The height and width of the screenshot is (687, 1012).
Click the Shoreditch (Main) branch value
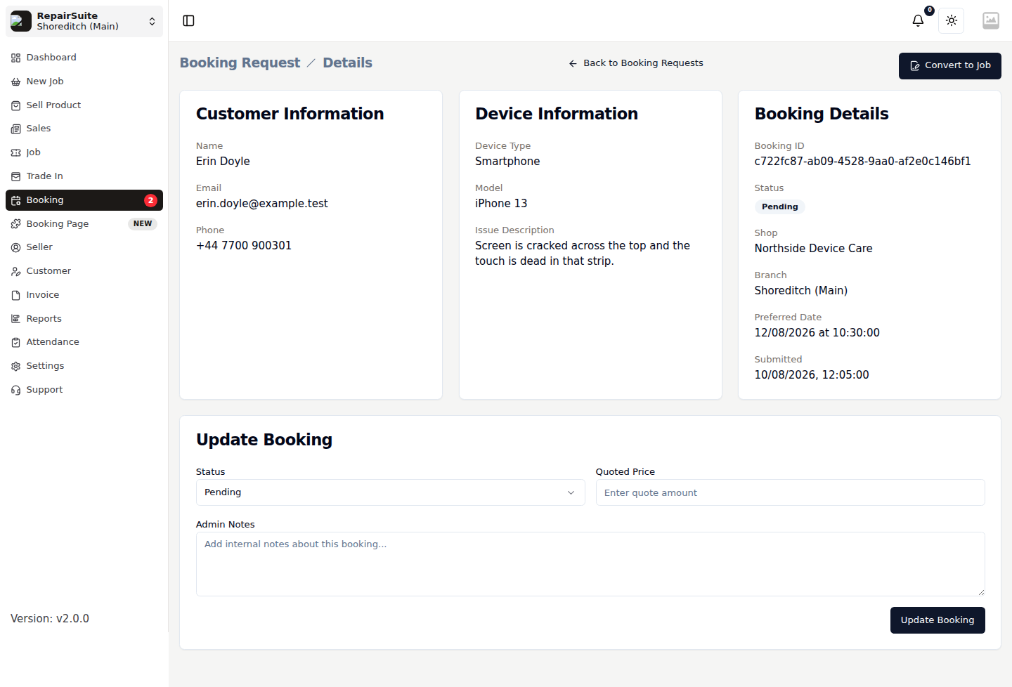coord(800,291)
